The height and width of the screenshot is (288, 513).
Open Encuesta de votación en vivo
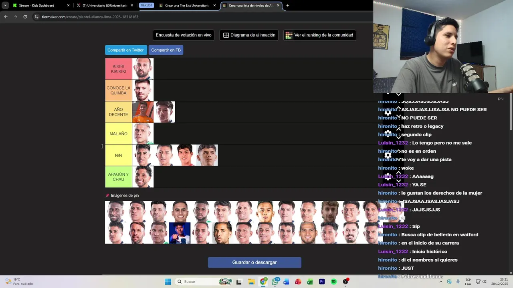point(184,35)
